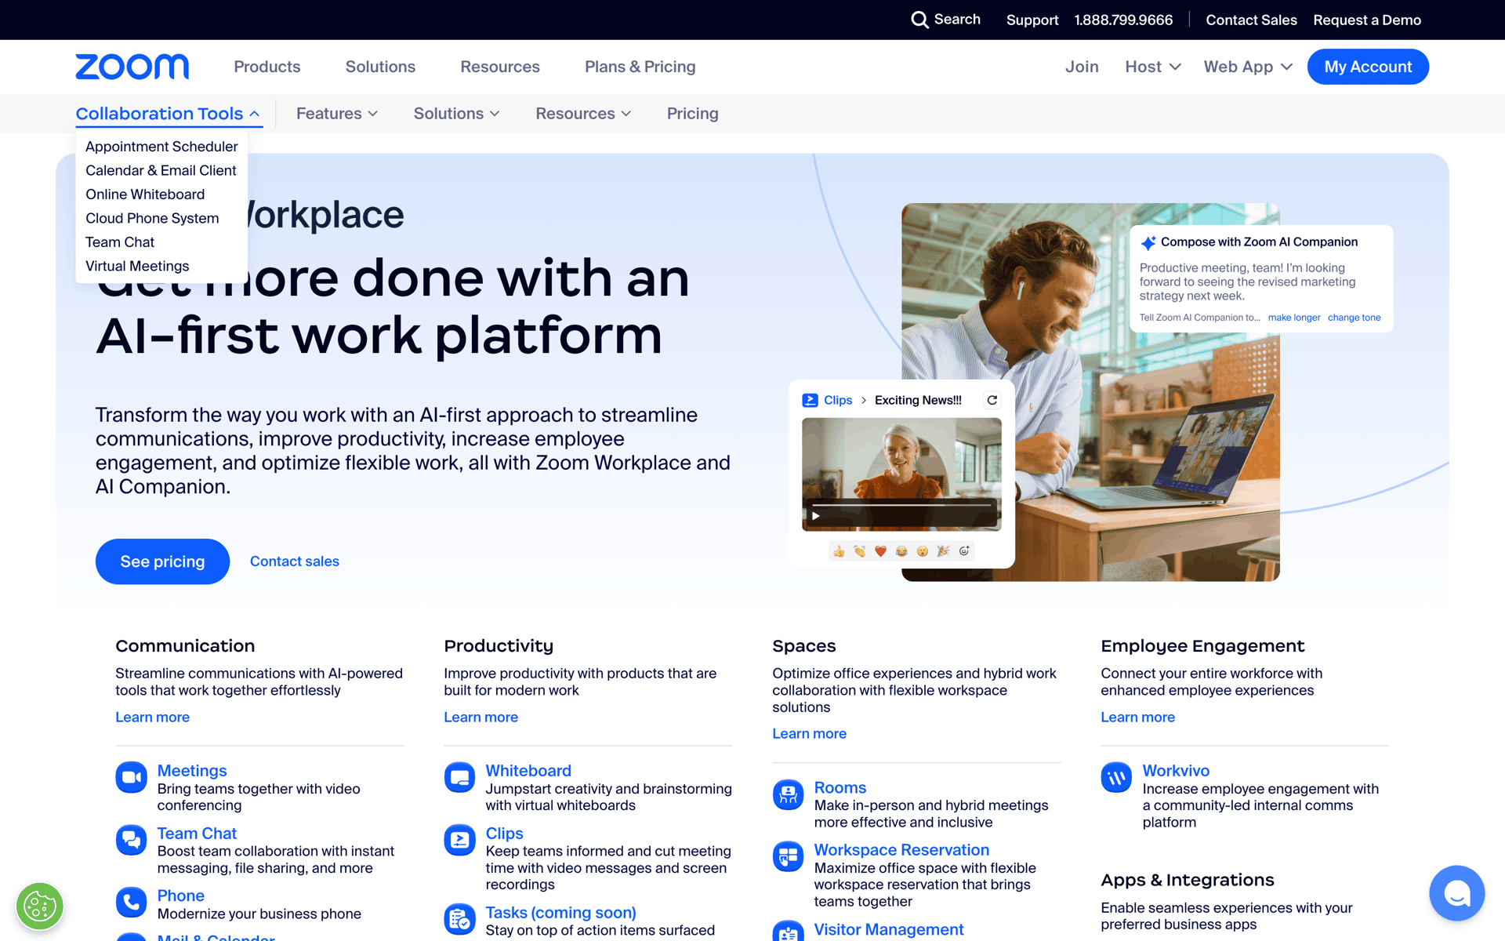Open the Solutions main nav menu
The width and height of the screenshot is (1505, 941).
(380, 67)
